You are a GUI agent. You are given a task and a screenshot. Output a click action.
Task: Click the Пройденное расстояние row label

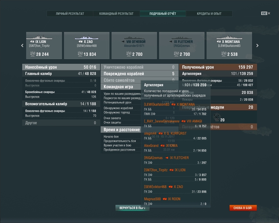pos(119,150)
